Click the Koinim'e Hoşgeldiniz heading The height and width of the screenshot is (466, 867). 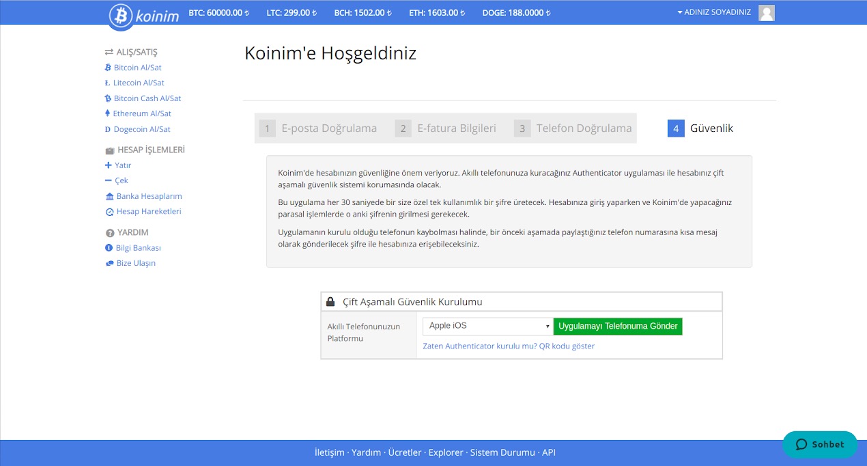330,53
